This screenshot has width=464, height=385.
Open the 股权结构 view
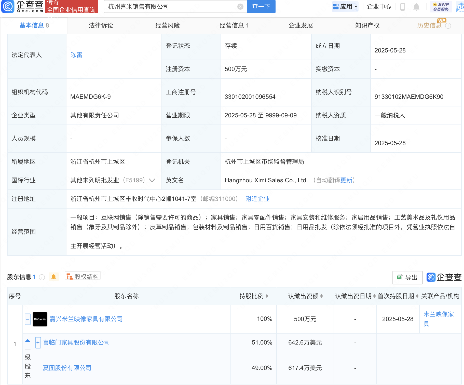coord(83,277)
